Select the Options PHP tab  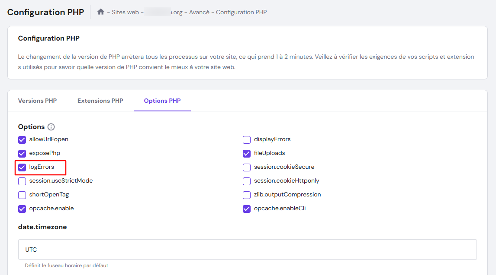[x=162, y=100]
